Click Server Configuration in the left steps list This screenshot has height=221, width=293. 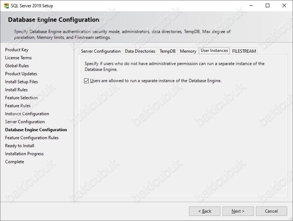click(x=25, y=122)
